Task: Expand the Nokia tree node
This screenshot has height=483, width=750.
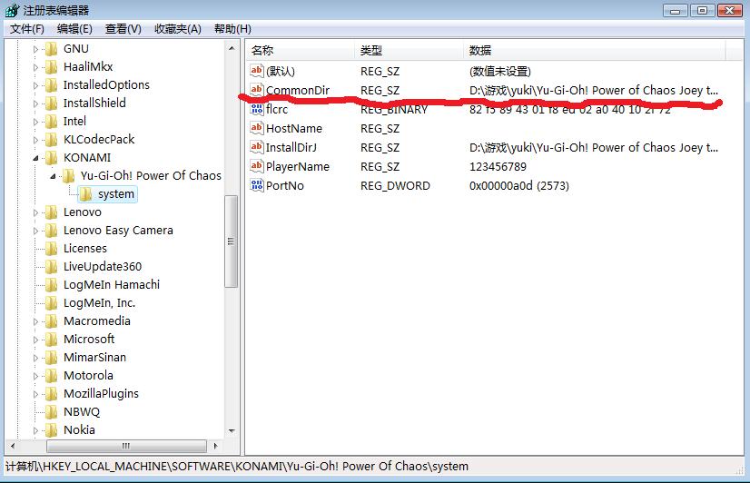Action: pyautogui.click(x=35, y=431)
